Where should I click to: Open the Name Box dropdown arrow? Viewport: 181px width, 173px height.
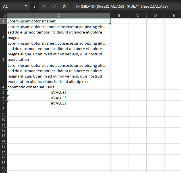[x=26, y=6]
